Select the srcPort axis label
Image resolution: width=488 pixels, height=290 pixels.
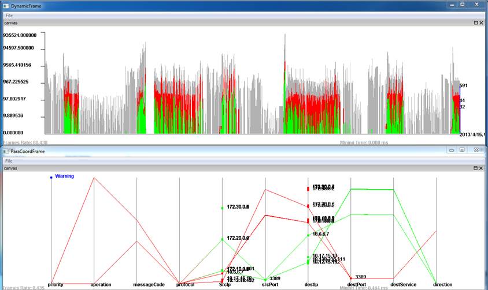[270, 284]
